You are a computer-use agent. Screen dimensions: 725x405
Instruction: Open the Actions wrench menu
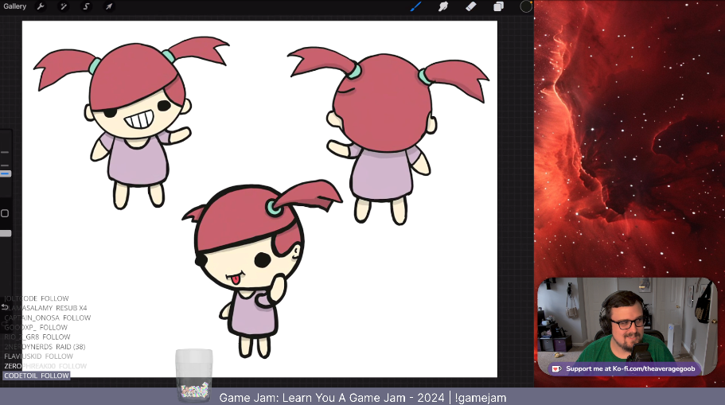[x=40, y=6]
